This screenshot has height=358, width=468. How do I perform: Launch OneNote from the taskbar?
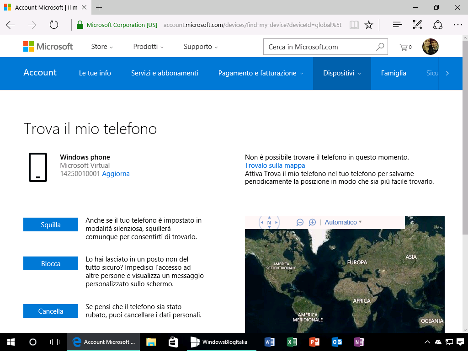pyautogui.click(x=359, y=342)
